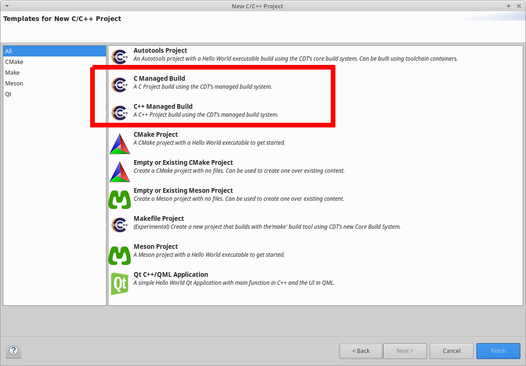
Task: Click the Qt C++/QML Application icon
Action: (120, 283)
